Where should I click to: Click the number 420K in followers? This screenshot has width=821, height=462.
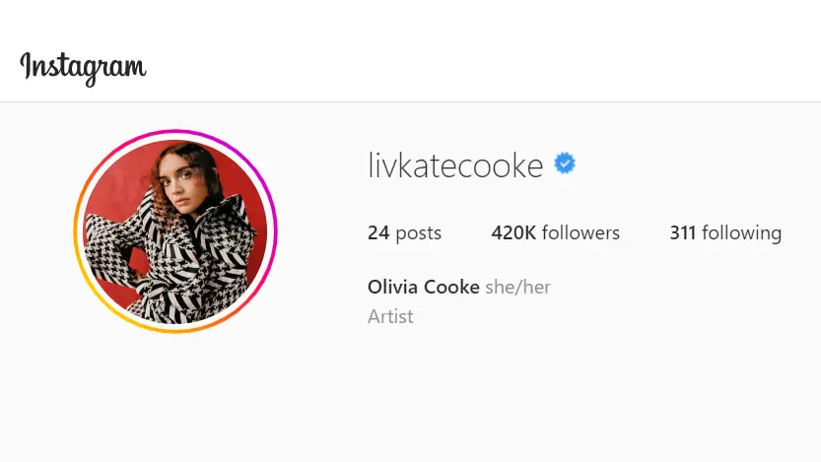pyautogui.click(x=513, y=232)
